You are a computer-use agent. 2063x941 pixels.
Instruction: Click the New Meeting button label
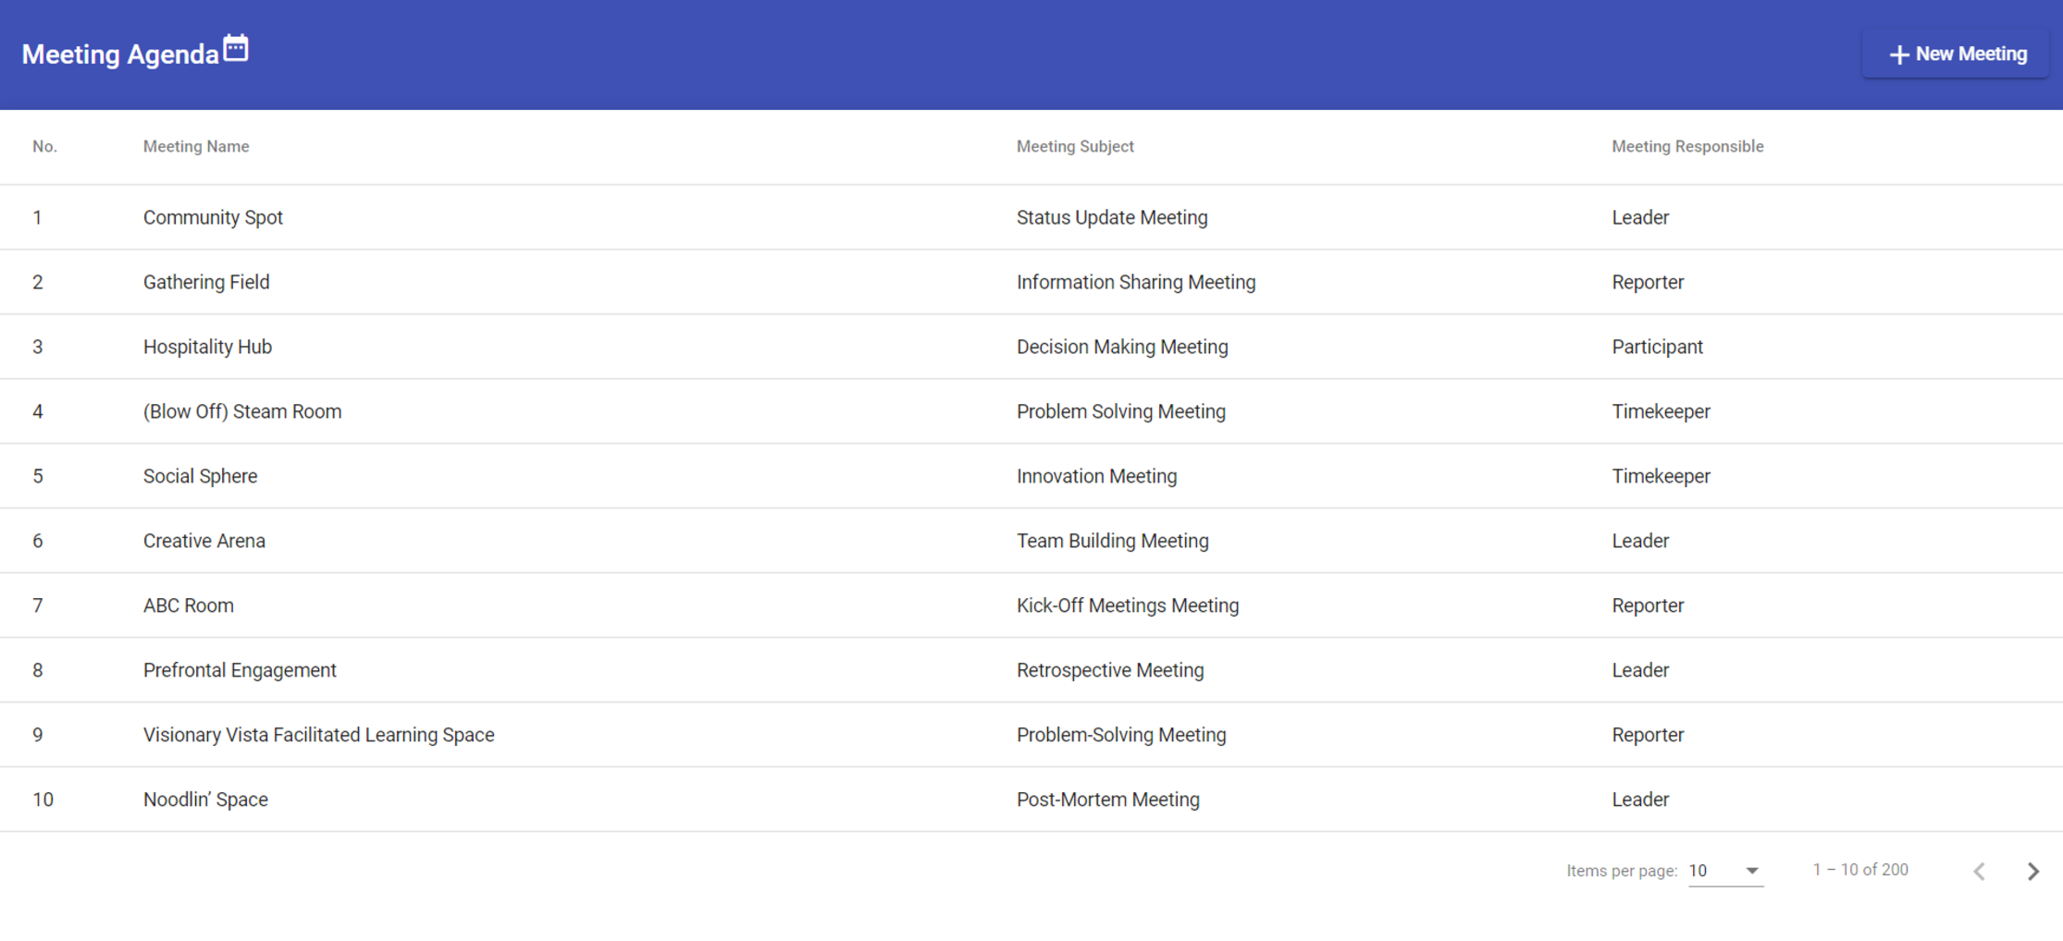tap(1970, 54)
